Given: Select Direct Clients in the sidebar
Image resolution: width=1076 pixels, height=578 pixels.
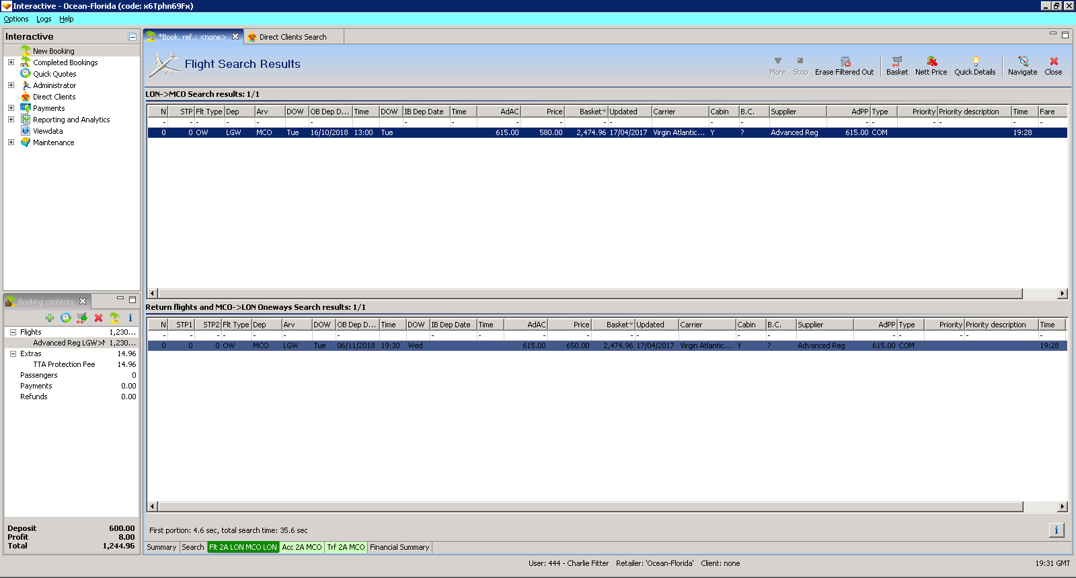Looking at the screenshot, I should 54,97.
